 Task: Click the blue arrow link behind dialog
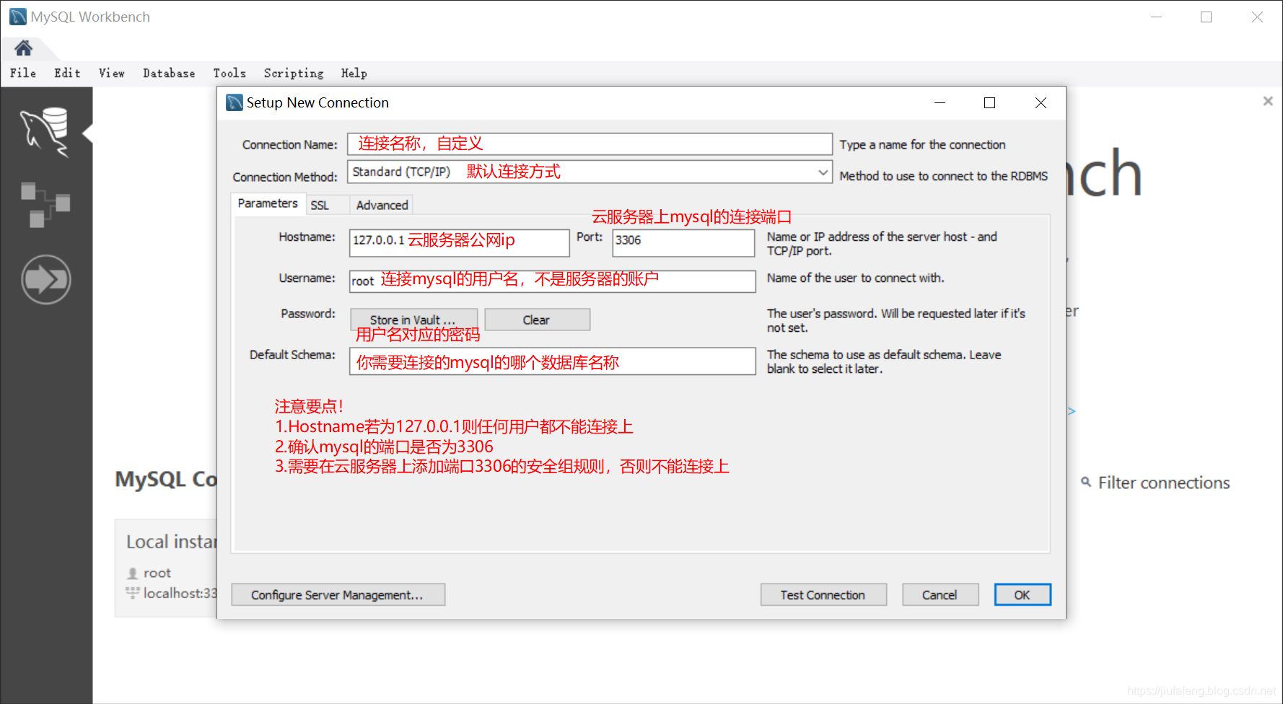click(1072, 411)
